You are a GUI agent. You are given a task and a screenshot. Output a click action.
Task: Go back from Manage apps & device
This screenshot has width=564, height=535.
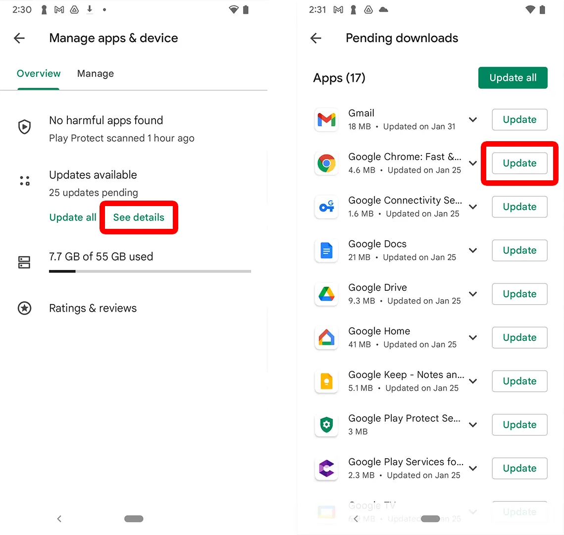coord(19,38)
